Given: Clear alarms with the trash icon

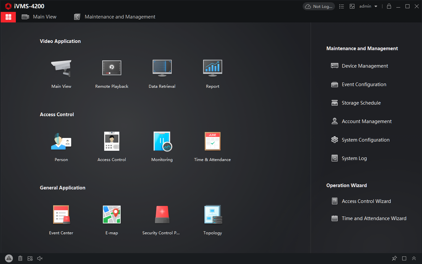Looking at the screenshot, I should point(20,258).
